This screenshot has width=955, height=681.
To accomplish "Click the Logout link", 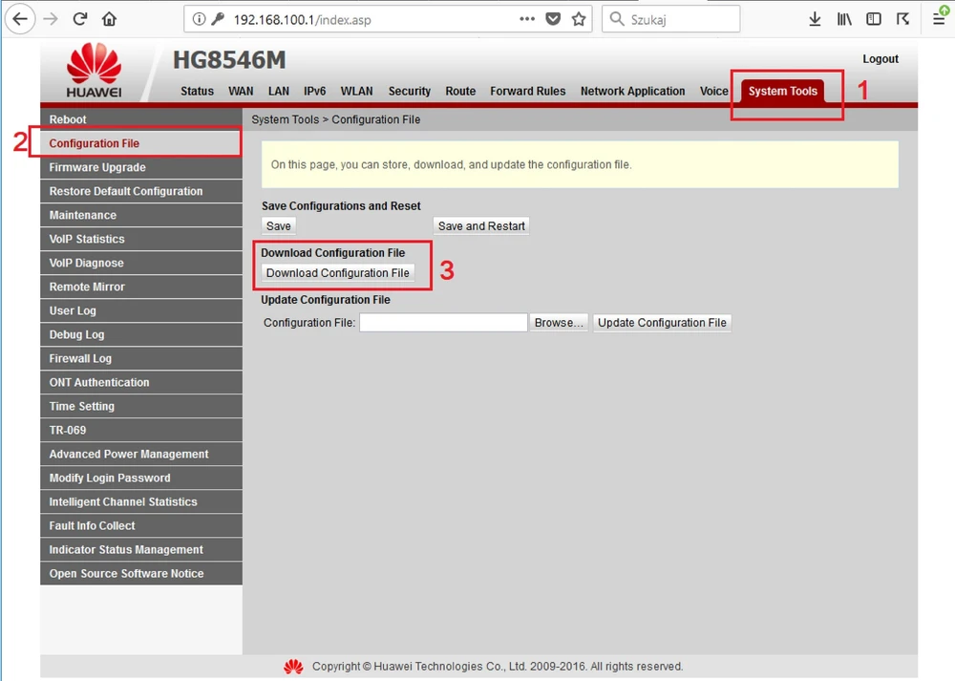I will pos(880,59).
